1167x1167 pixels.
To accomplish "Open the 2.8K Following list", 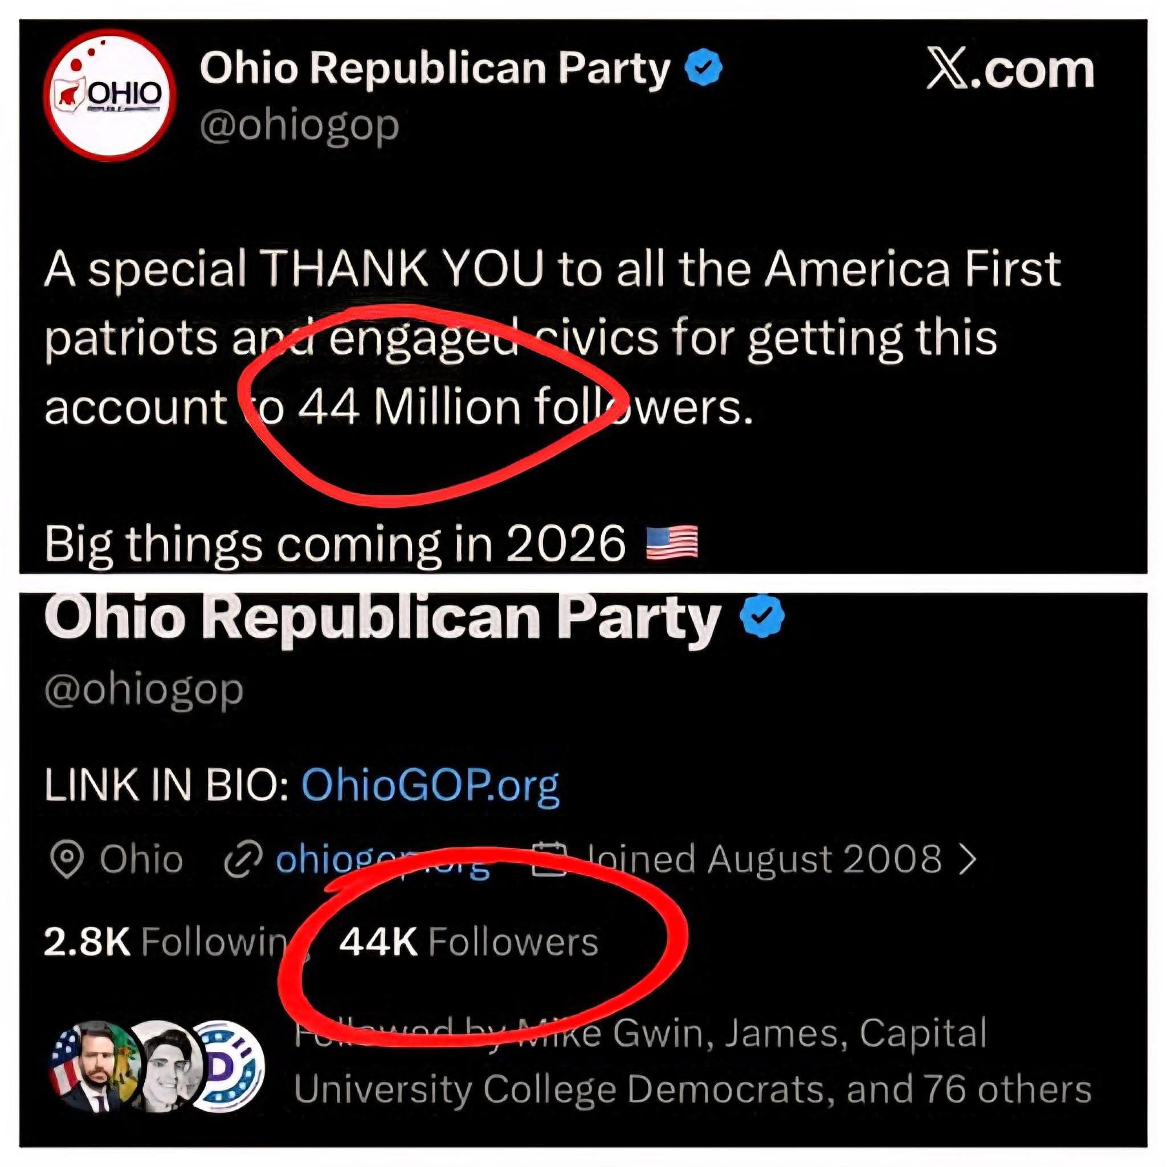I will (164, 941).
